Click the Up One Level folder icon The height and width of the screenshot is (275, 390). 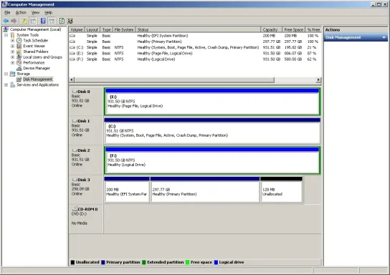click(x=24, y=21)
